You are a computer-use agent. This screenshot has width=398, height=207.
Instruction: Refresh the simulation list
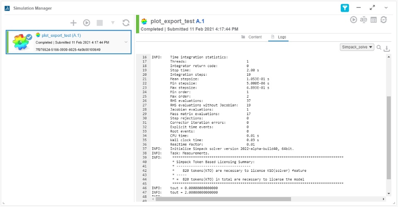pos(126,23)
